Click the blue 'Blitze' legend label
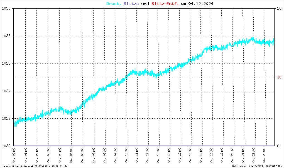 [x=131, y=4]
